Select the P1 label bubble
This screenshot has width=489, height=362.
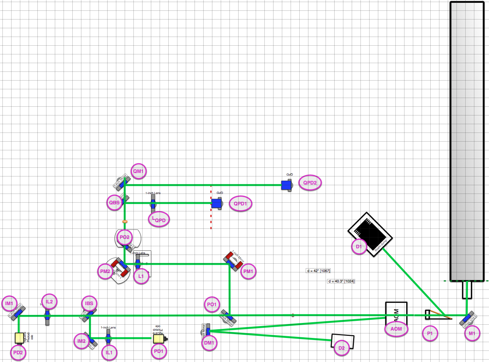pyautogui.click(x=430, y=333)
